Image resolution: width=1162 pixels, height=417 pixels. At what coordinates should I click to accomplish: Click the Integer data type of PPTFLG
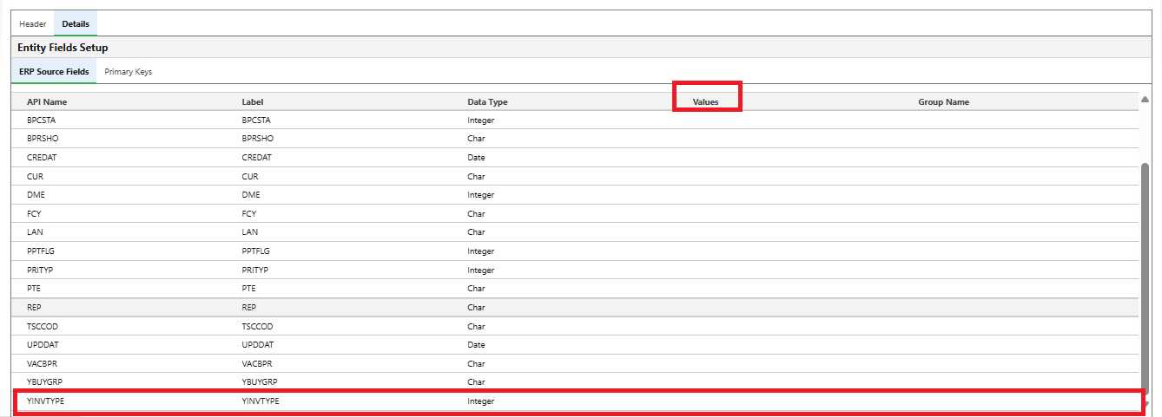(x=480, y=251)
